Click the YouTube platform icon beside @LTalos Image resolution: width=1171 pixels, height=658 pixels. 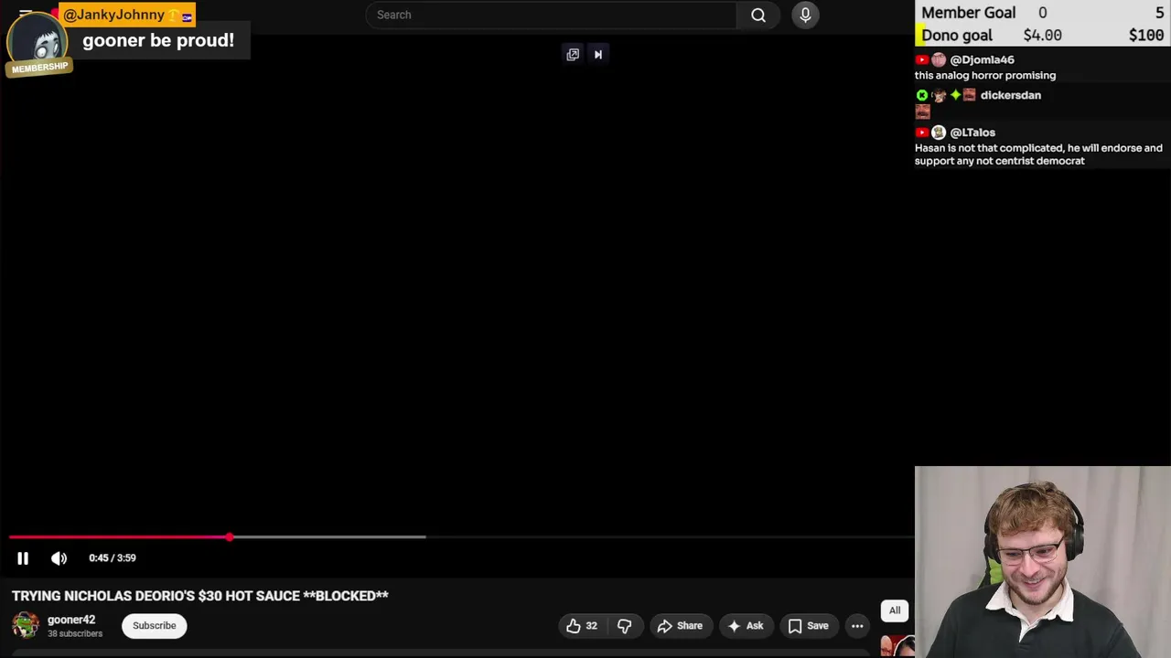click(x=921, y=133)
